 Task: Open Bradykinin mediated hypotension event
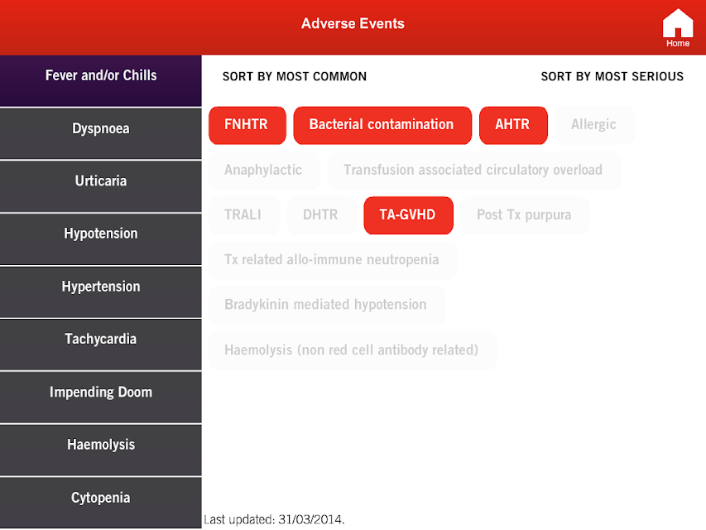point(326,306)
